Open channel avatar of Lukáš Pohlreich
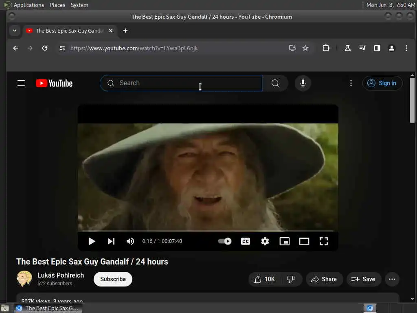 click(24, 279)
